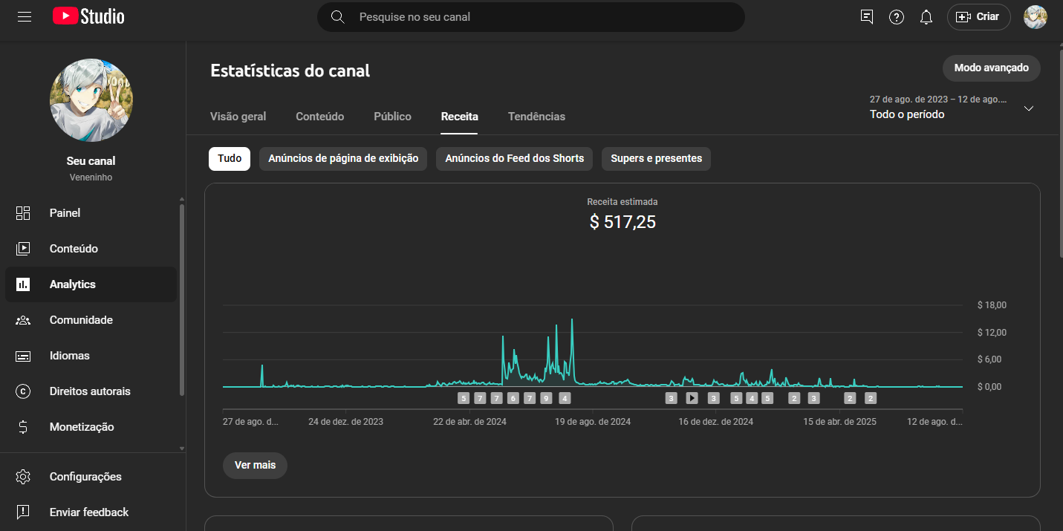Expand the Todo o período date dropdown
Screen dimensions: 1063x531
point(952,108)
